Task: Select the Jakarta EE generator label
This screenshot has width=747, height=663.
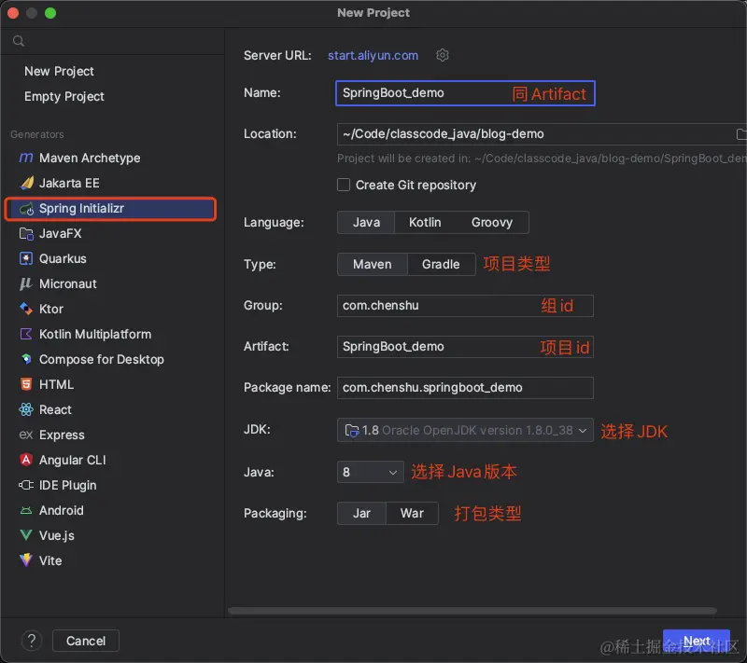Action: [x=69, y=183]
